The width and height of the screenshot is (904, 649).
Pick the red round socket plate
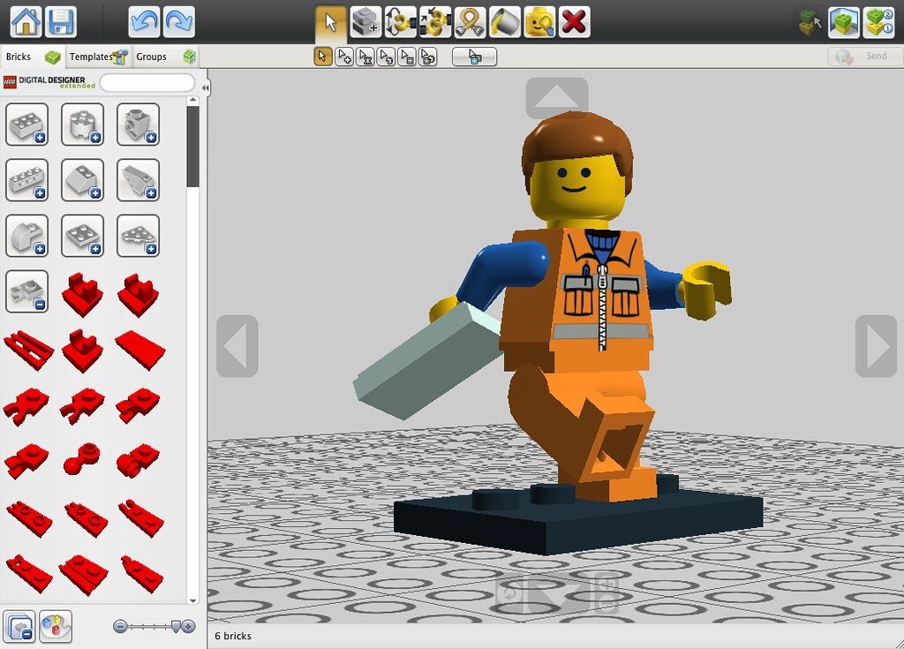pos(138,460)
